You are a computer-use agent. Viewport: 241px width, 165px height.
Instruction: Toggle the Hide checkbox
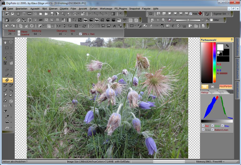click(x=191, y=14)
